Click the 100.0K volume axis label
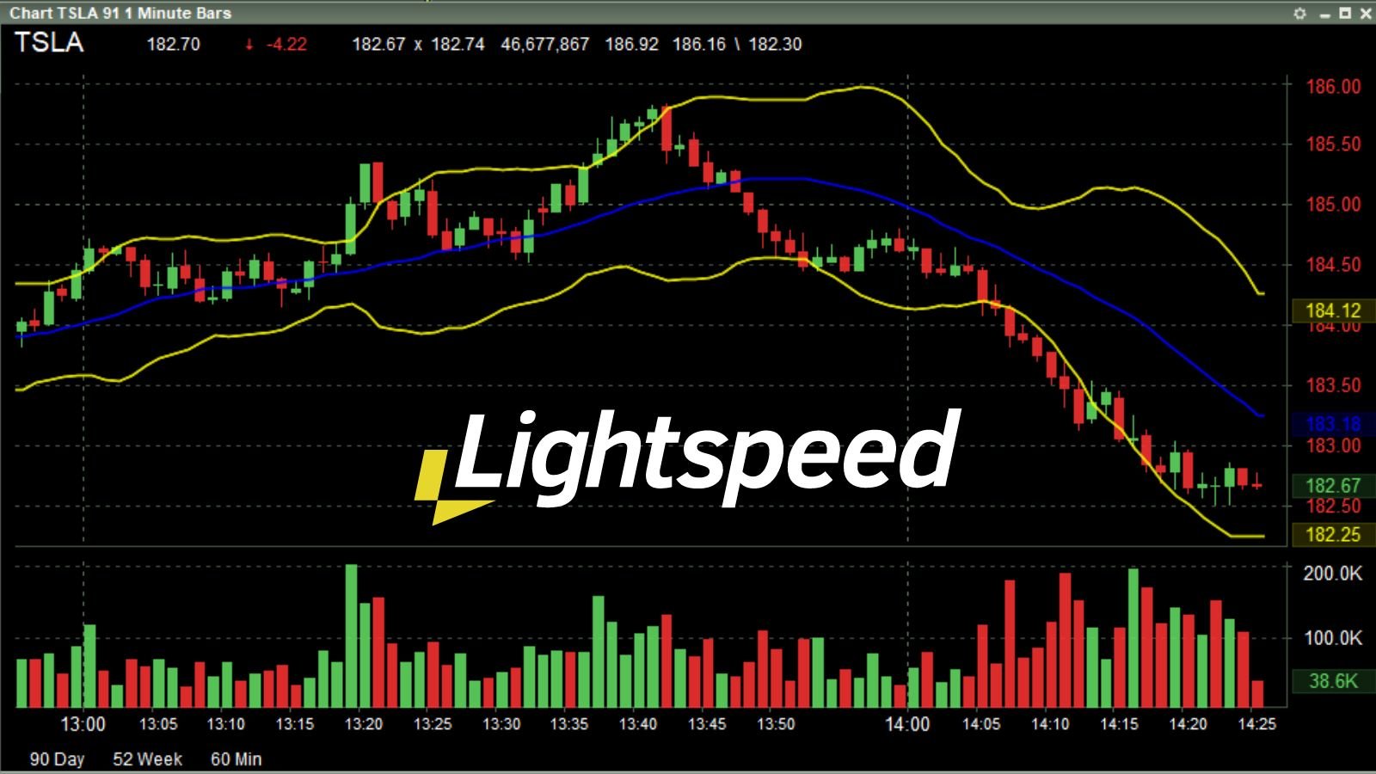This screenshot has height=774, width=1376. coord(1332,638)
